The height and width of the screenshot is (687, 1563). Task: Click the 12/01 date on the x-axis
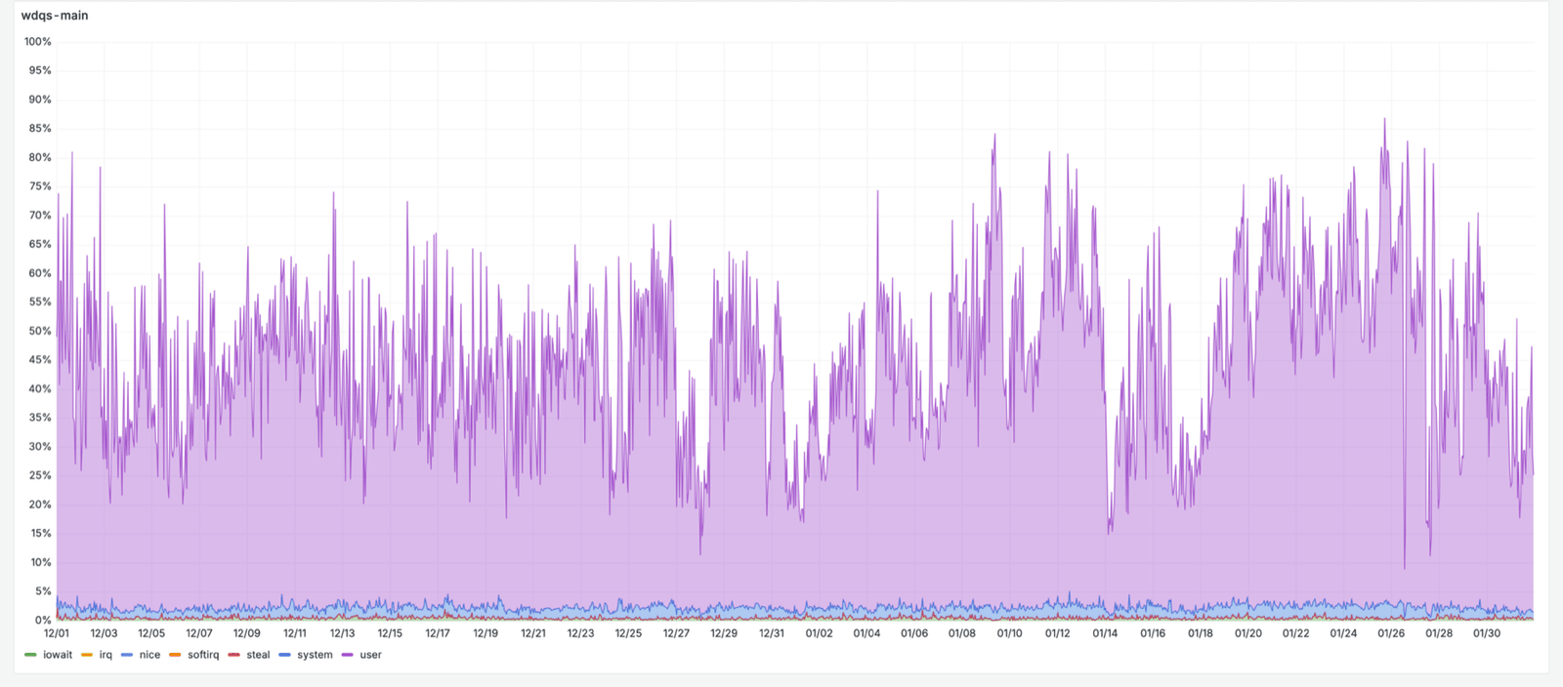57,633
